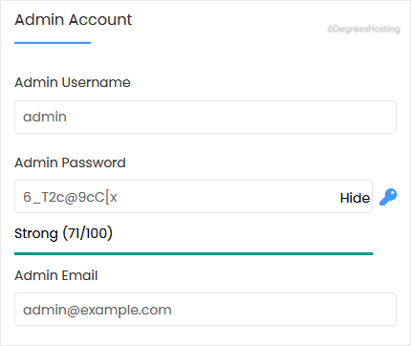Click the word Account in the heading

pos(100,20)
